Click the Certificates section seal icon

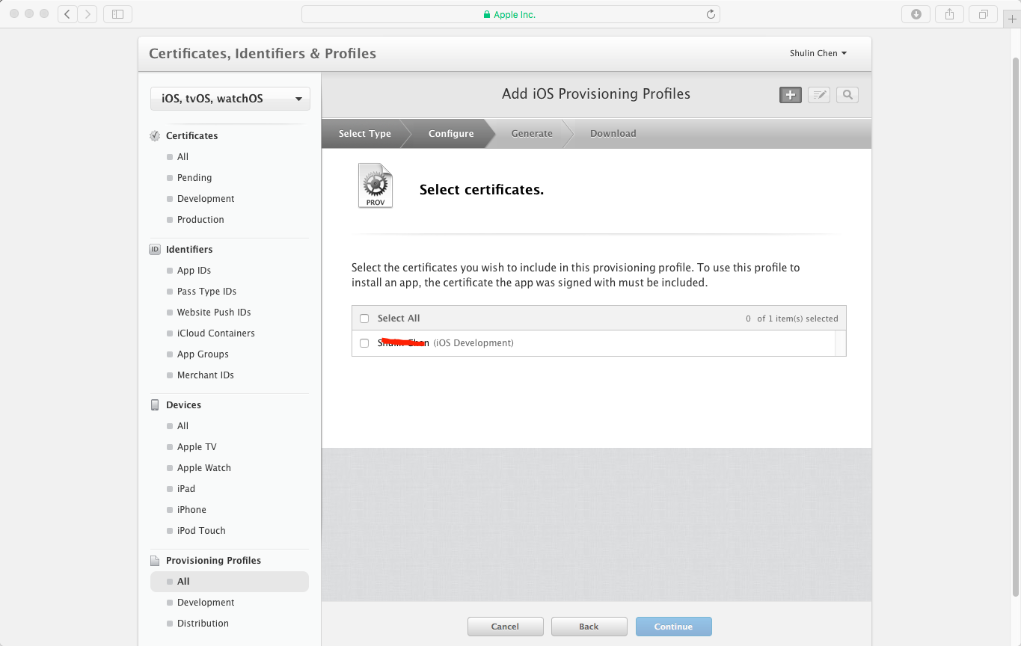155,136
